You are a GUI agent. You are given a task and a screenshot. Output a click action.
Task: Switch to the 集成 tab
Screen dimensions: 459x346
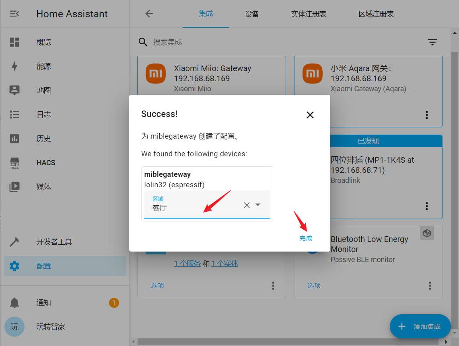coord(206,14)
